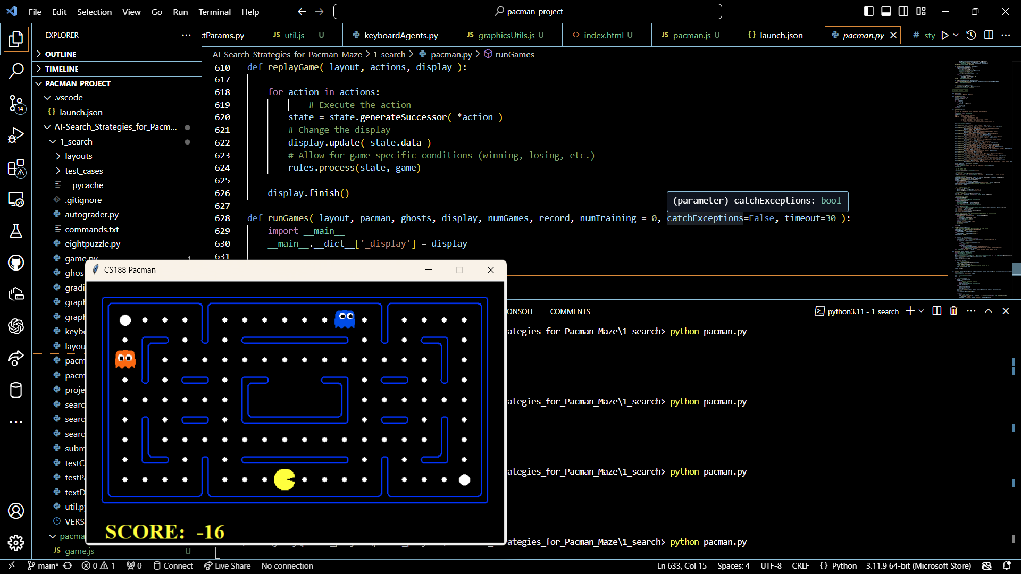Open the Search view
Image resolution: width=1021 pixels, height=574 pixels.
point(16,71)
